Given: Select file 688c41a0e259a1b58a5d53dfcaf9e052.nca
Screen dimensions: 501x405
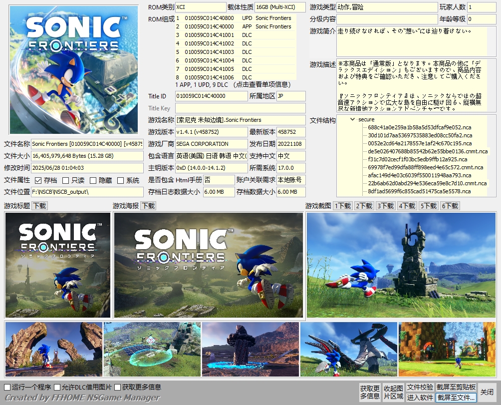Looking at the screenshot, I should [x=419, y=127].
